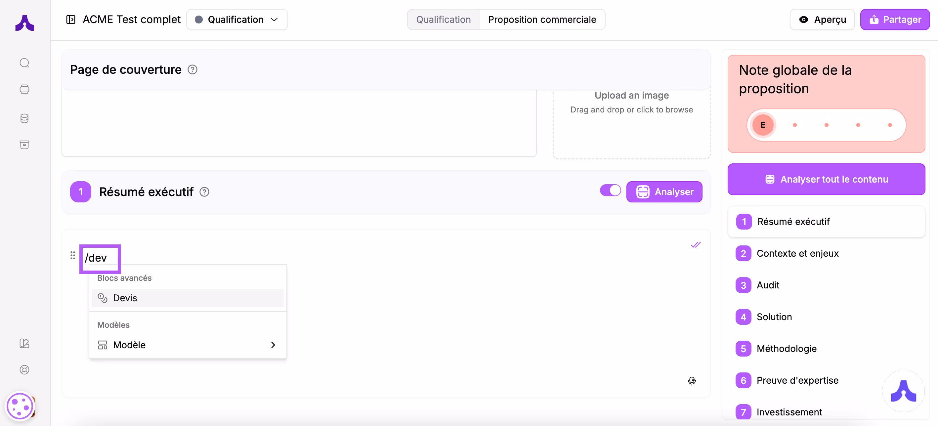Viewport: 938px width, 426px height.
Task: Click Aperçu eye preview button
Action: [x=822, y=20]
